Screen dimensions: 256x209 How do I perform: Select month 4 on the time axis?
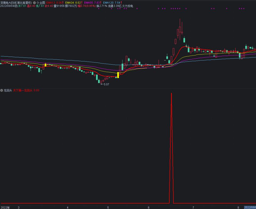click(x=67, y=207)
